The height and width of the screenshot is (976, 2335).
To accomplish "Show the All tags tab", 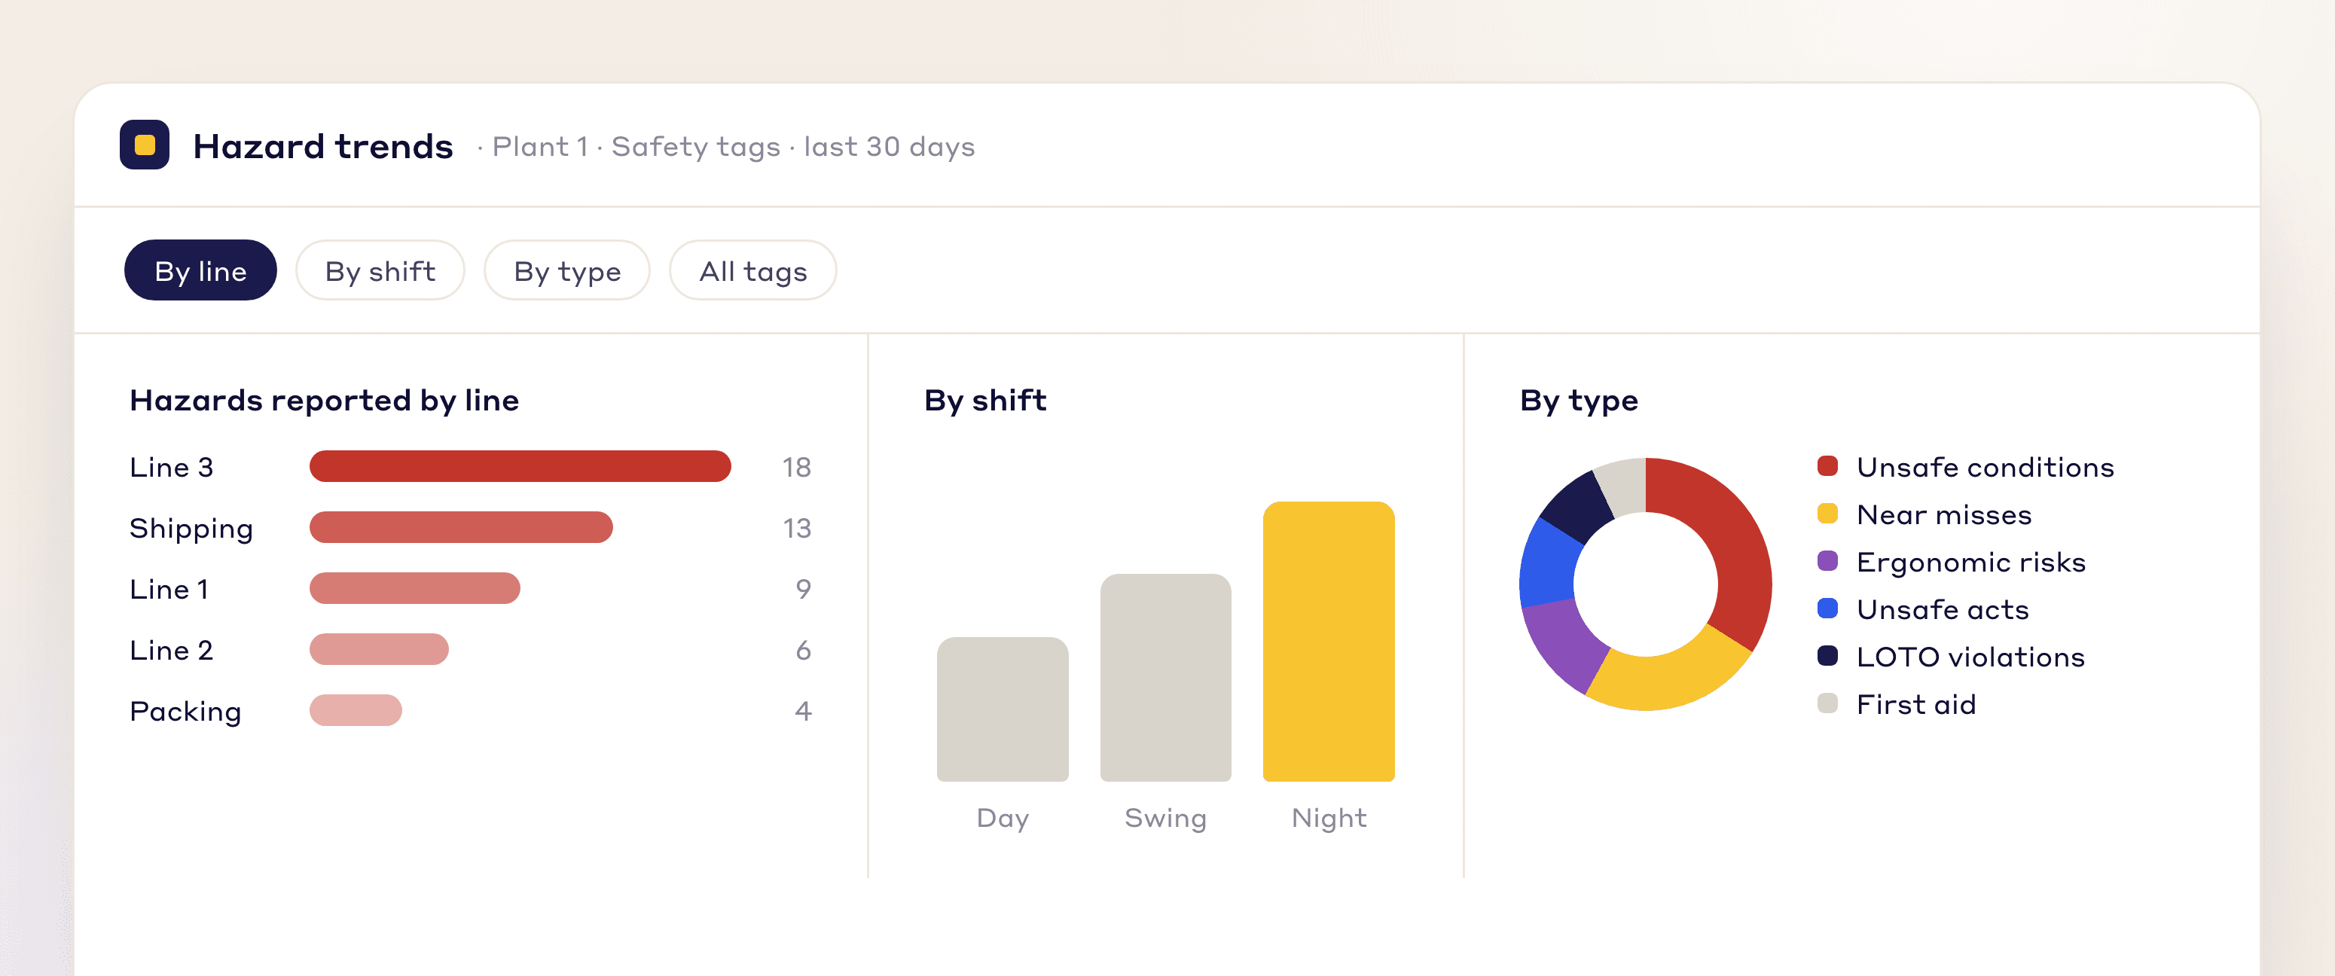I will [x=752, y=270].
